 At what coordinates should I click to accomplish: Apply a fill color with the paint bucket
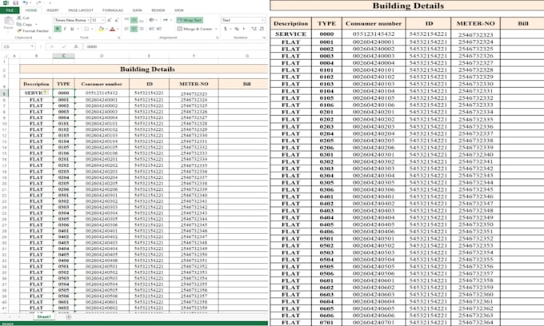click(x=101, y=29)
